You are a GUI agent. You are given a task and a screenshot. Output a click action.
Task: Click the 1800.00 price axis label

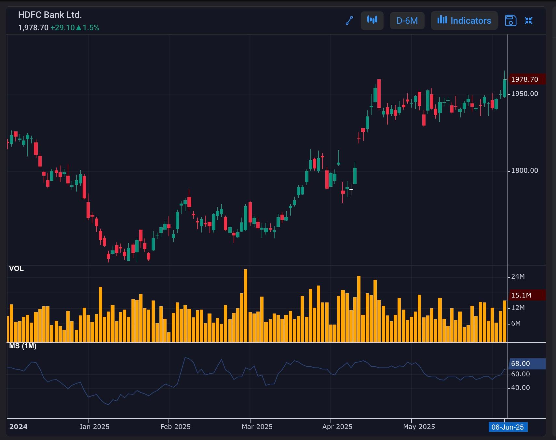pos(525,170)
